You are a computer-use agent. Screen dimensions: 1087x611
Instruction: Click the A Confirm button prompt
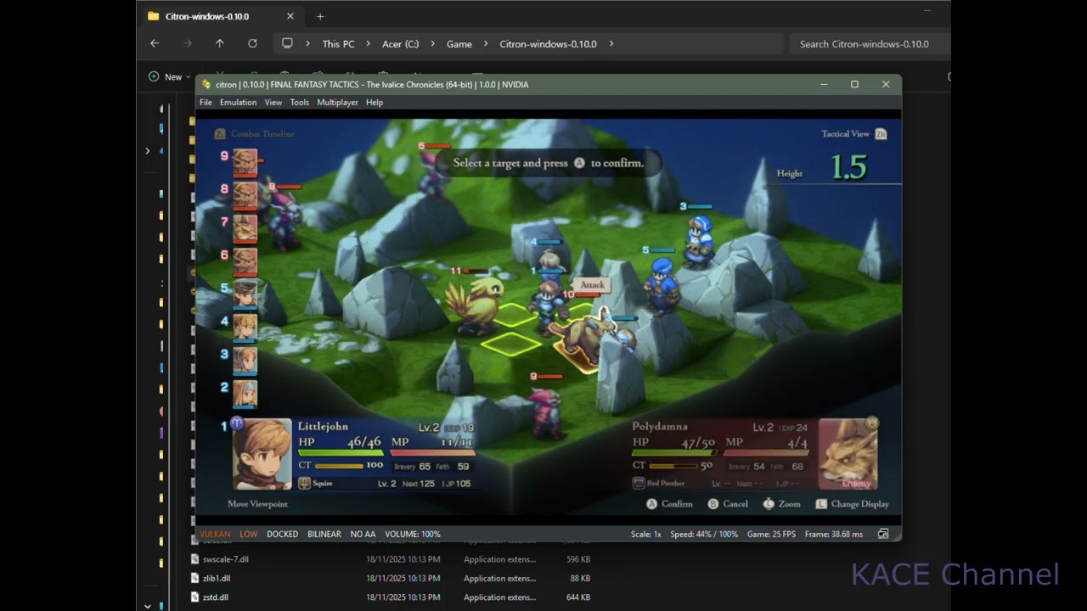669,504
